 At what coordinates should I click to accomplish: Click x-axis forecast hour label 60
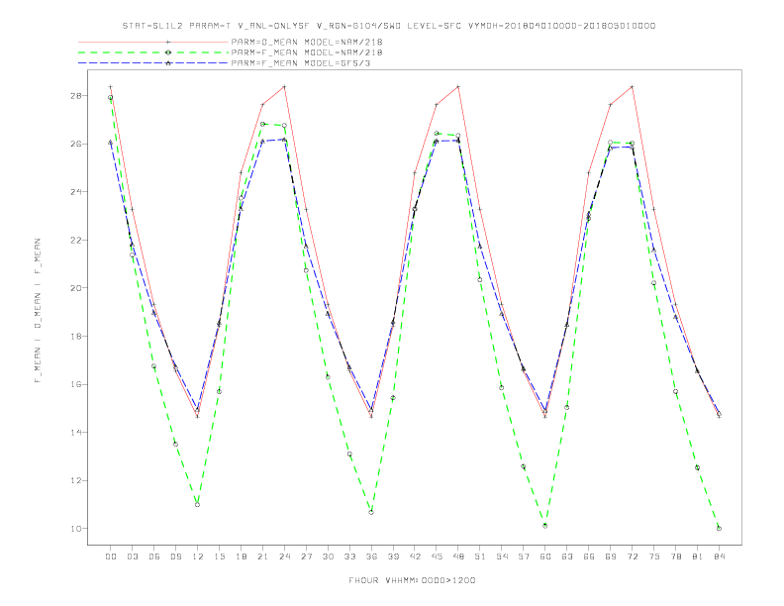click(x=545, y=556)
